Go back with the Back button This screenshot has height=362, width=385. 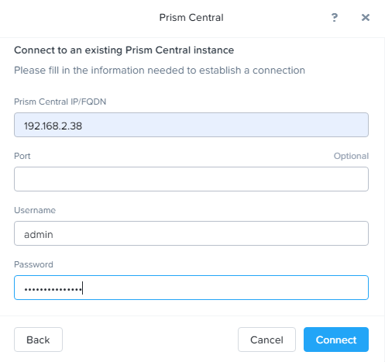click(x=38, y=340)
